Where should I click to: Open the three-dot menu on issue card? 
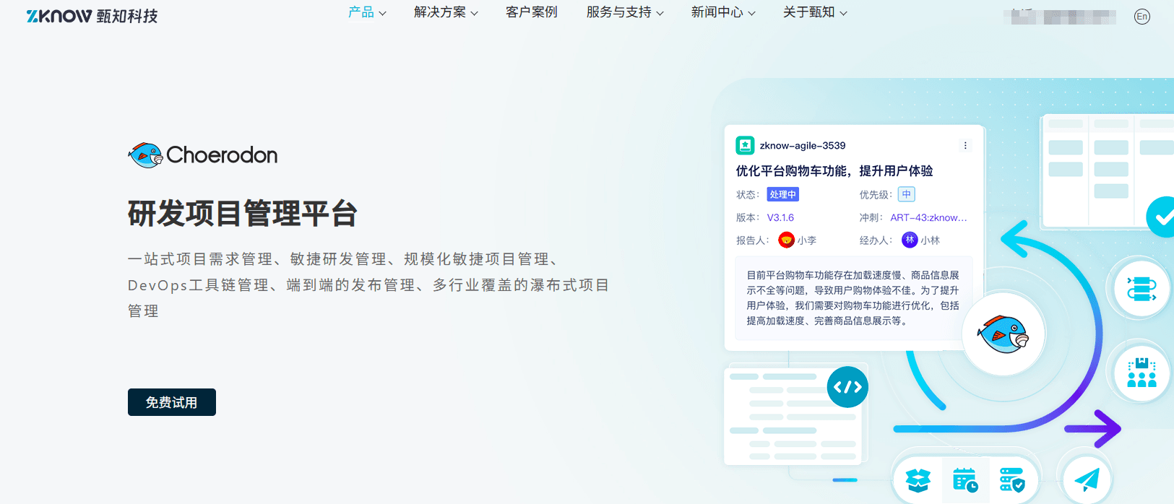point(965,145)
